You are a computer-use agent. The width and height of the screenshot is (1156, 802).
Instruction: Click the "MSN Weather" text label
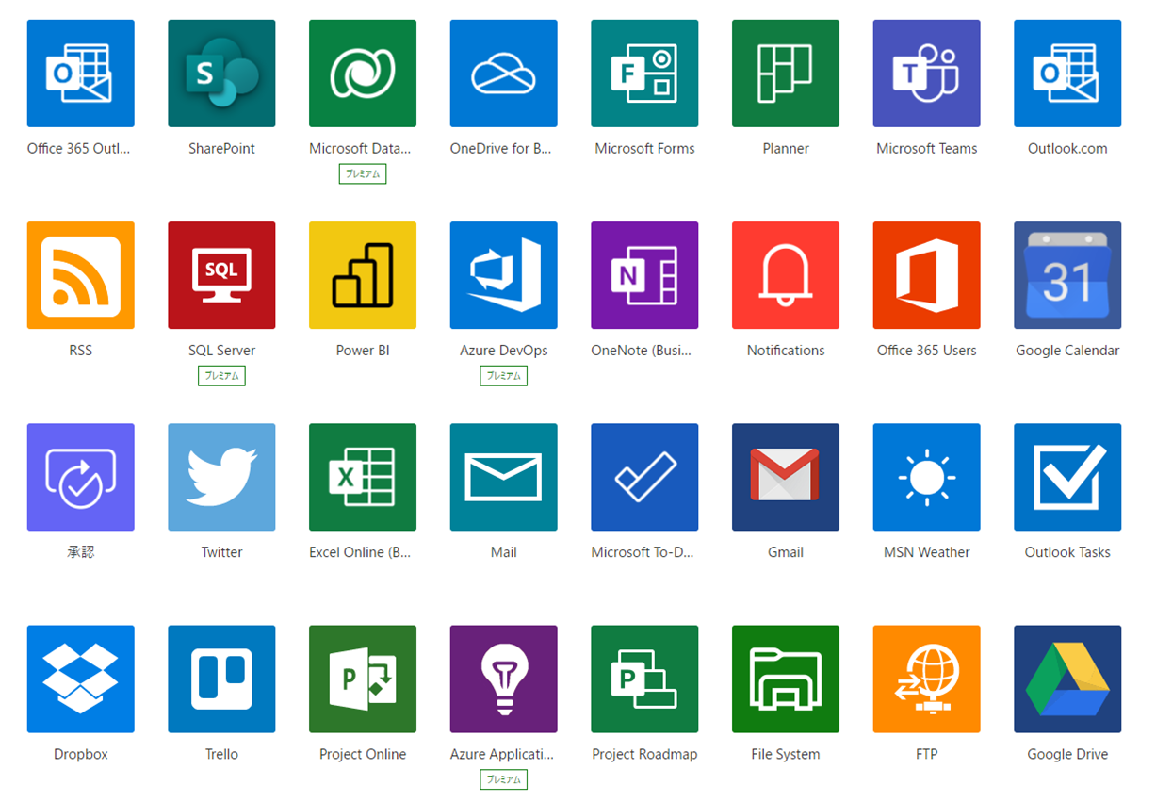pyautogui.click(x=927, y=551)
